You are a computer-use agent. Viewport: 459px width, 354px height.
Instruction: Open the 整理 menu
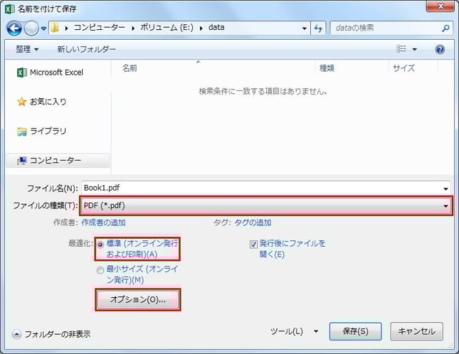coord(27,49)
